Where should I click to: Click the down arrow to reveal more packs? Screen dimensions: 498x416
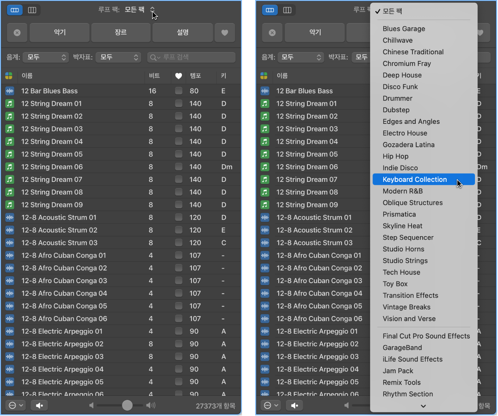point(423,406)
